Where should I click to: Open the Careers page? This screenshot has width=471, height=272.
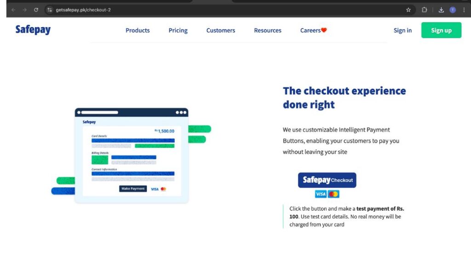[310, 30]
